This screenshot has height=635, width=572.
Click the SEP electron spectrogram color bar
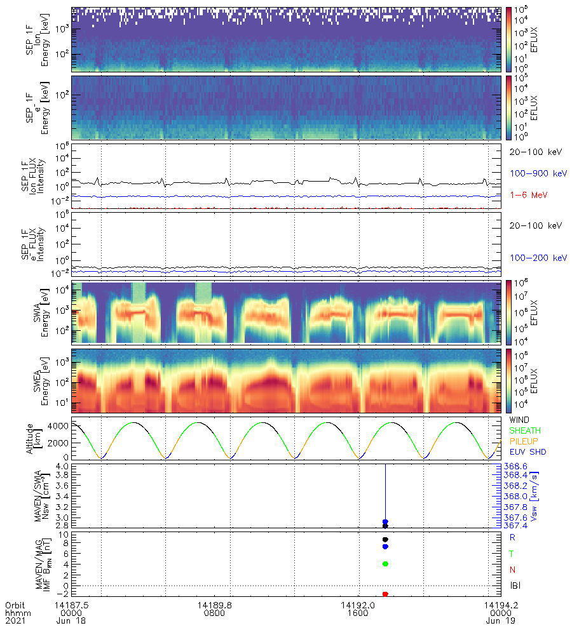pyautogui.click(x=508, y=107)
